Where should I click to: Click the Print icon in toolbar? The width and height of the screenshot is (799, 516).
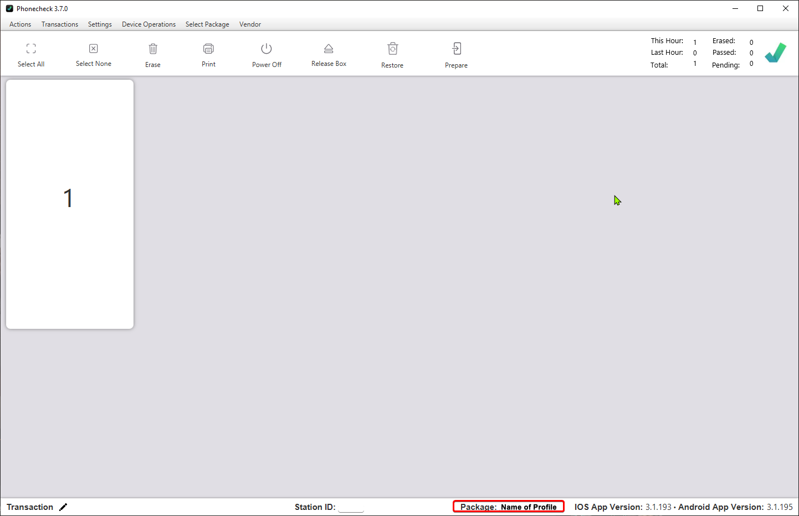[x=208, y=49]
